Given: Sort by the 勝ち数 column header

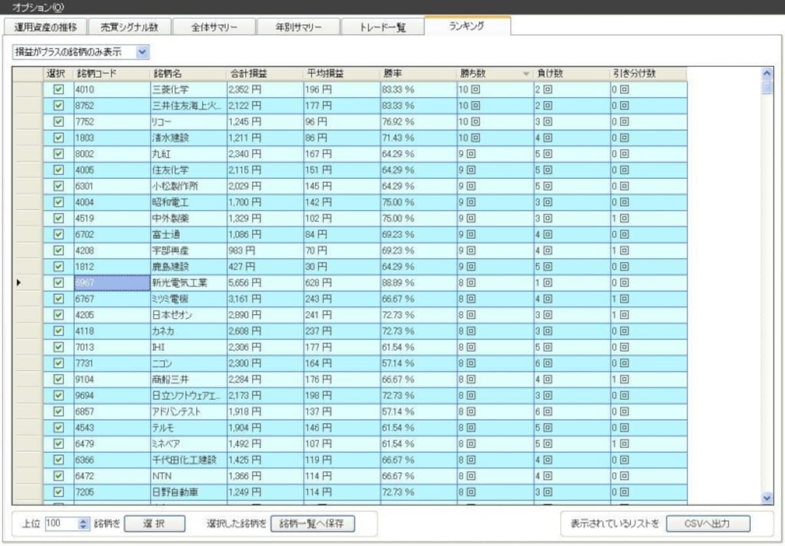Looking at the screenshot, I should 495,73.
